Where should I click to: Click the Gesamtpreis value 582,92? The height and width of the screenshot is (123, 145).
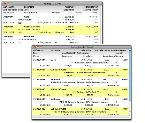[x=111, y=76]
